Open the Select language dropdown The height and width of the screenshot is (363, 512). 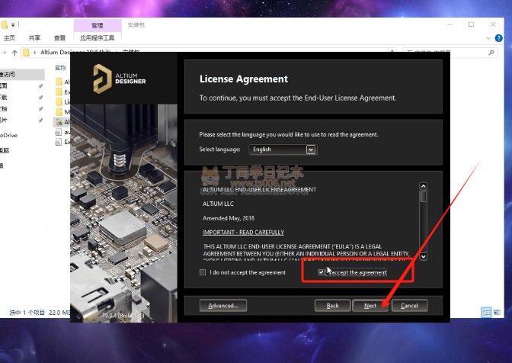283,149
